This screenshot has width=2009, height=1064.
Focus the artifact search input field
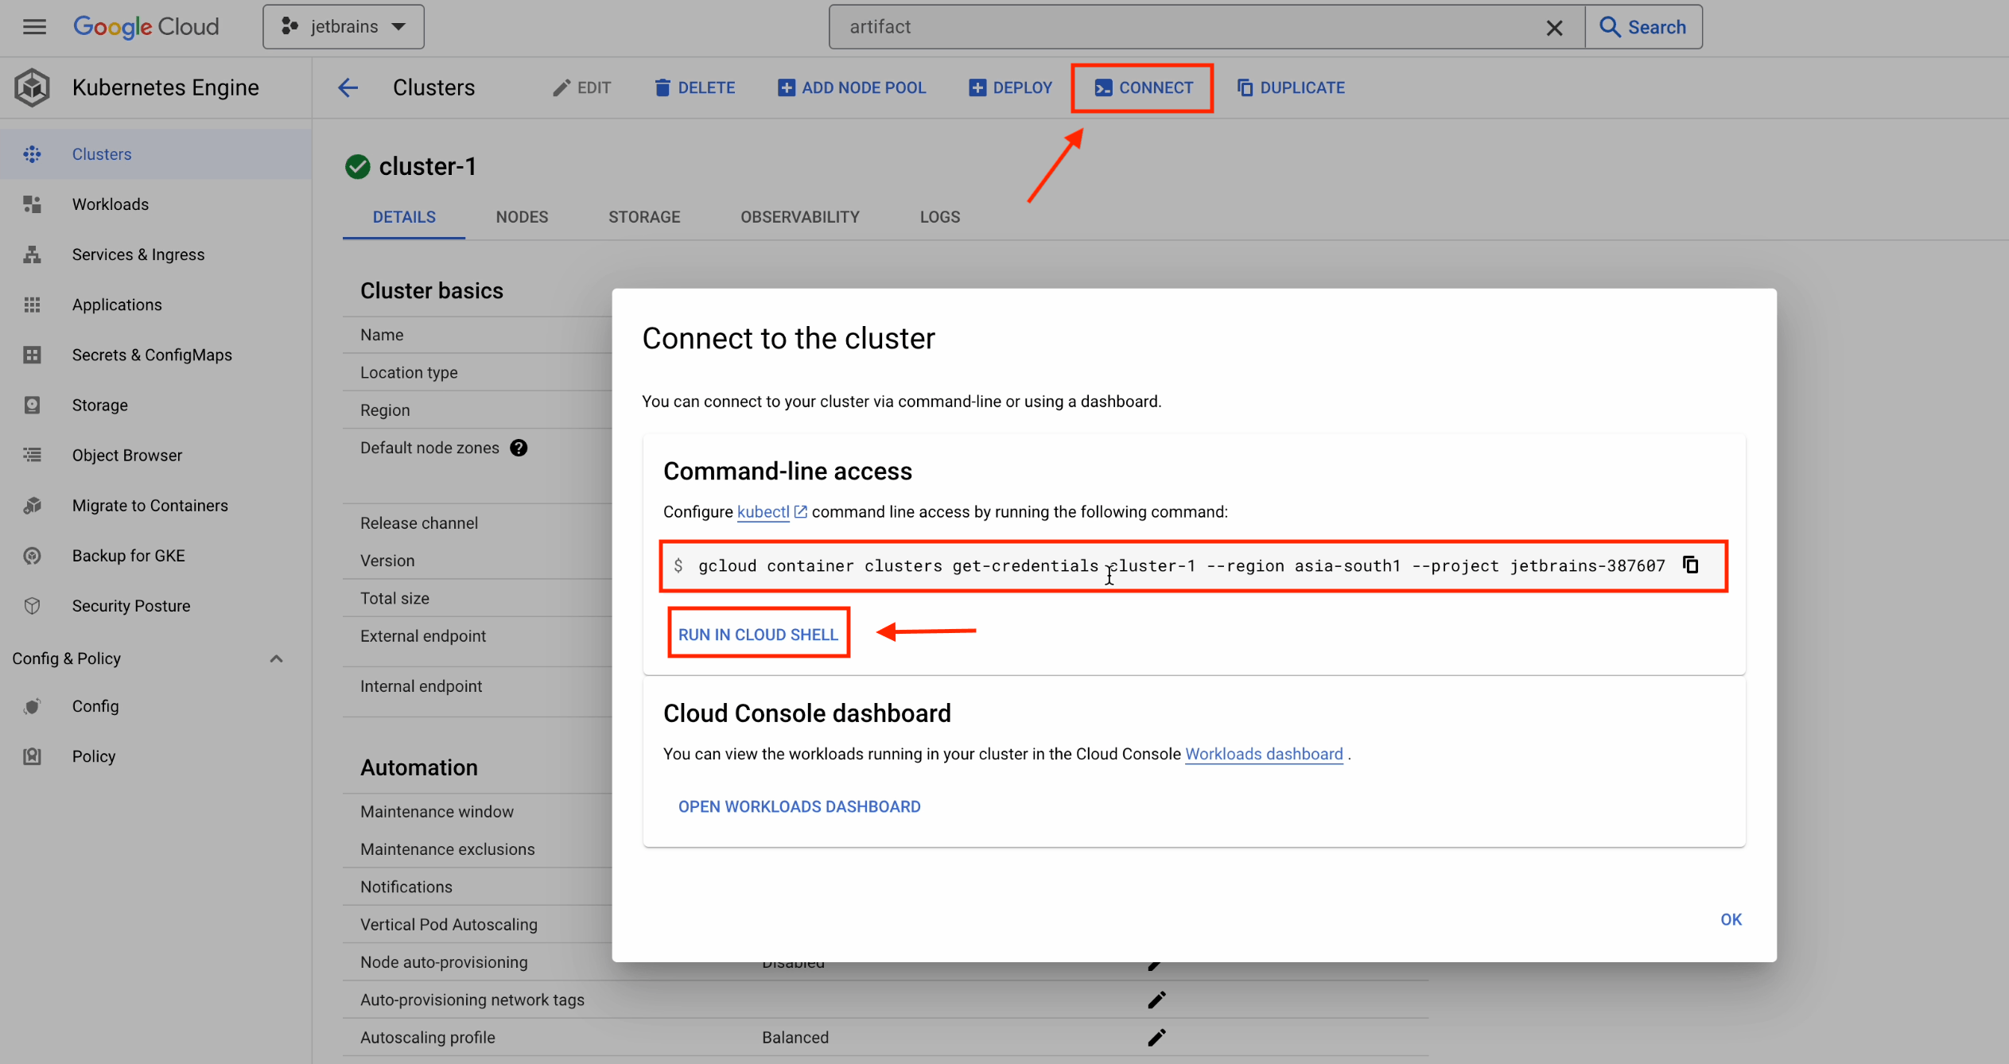[1185, 27]
